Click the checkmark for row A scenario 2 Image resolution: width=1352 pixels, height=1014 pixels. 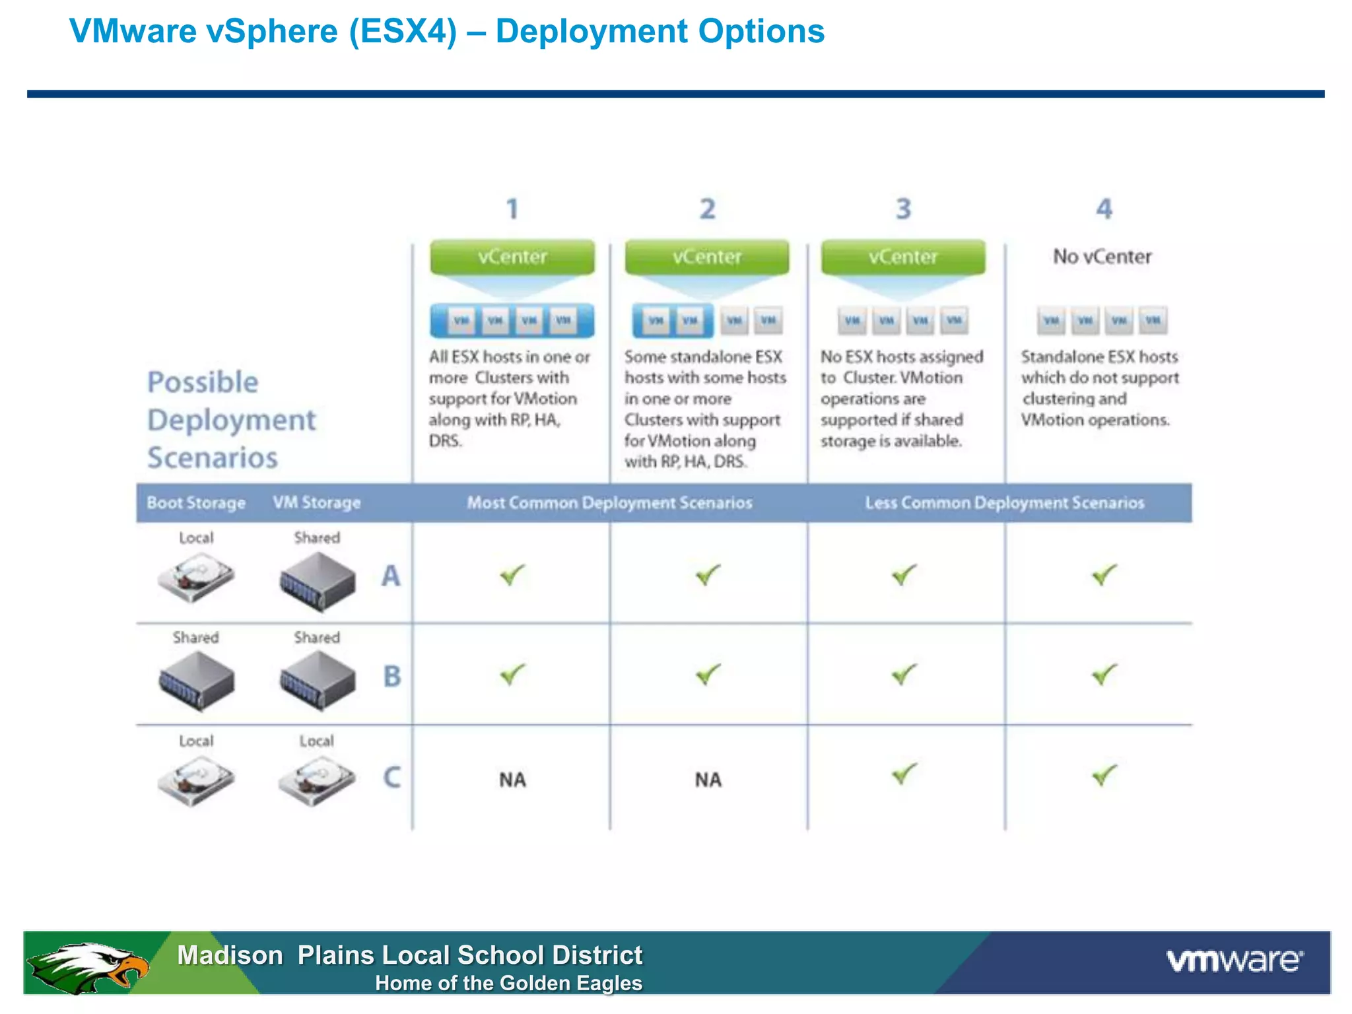(708, 575)
